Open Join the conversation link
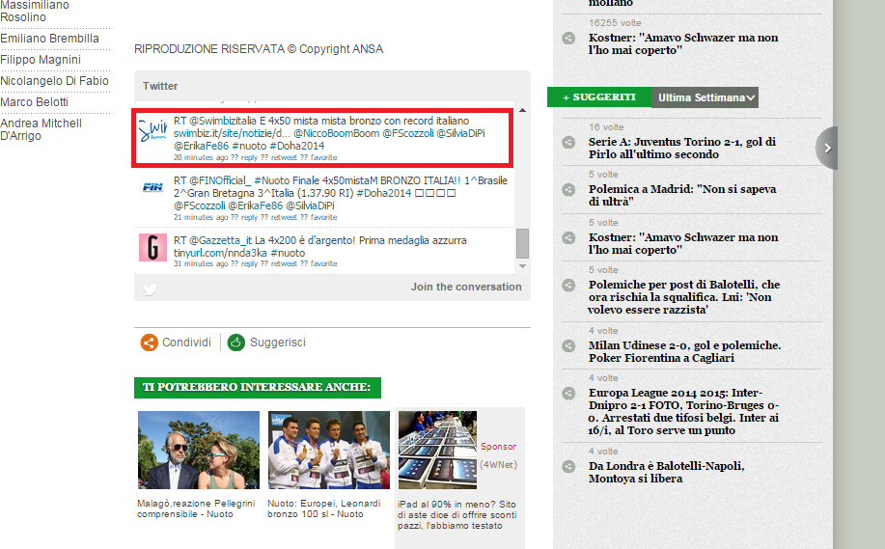885x549 pixels. (x=466, y=287)
